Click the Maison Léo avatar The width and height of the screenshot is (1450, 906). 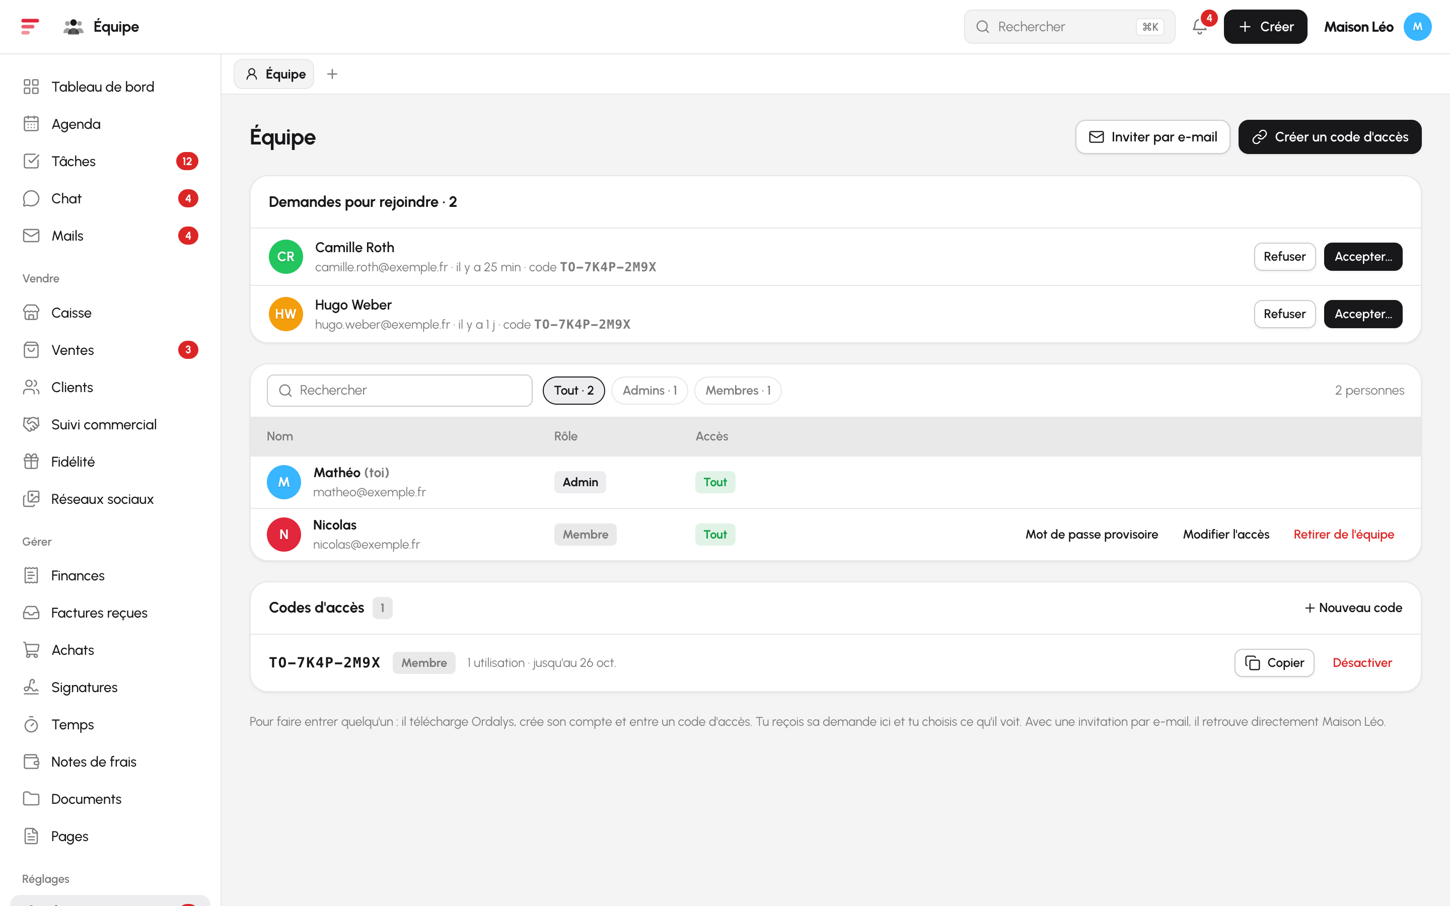click(1417, 26)
